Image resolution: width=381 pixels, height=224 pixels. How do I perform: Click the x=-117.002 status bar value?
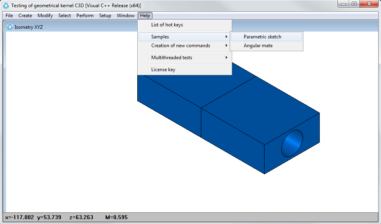tap(20, 218)
